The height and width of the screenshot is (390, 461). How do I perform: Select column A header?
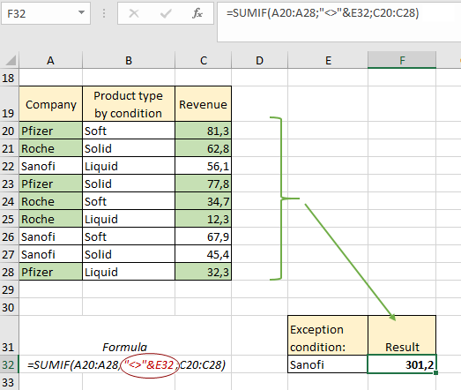(x=50, y=60)
